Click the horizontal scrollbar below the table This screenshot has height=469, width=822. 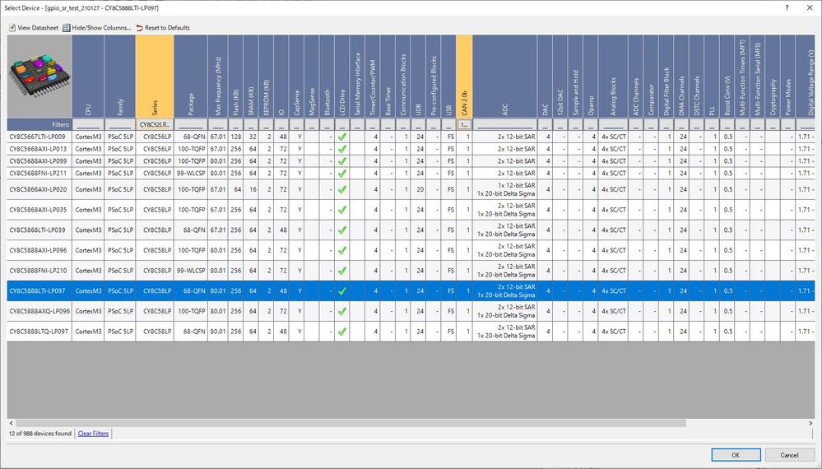pos(329,422)
